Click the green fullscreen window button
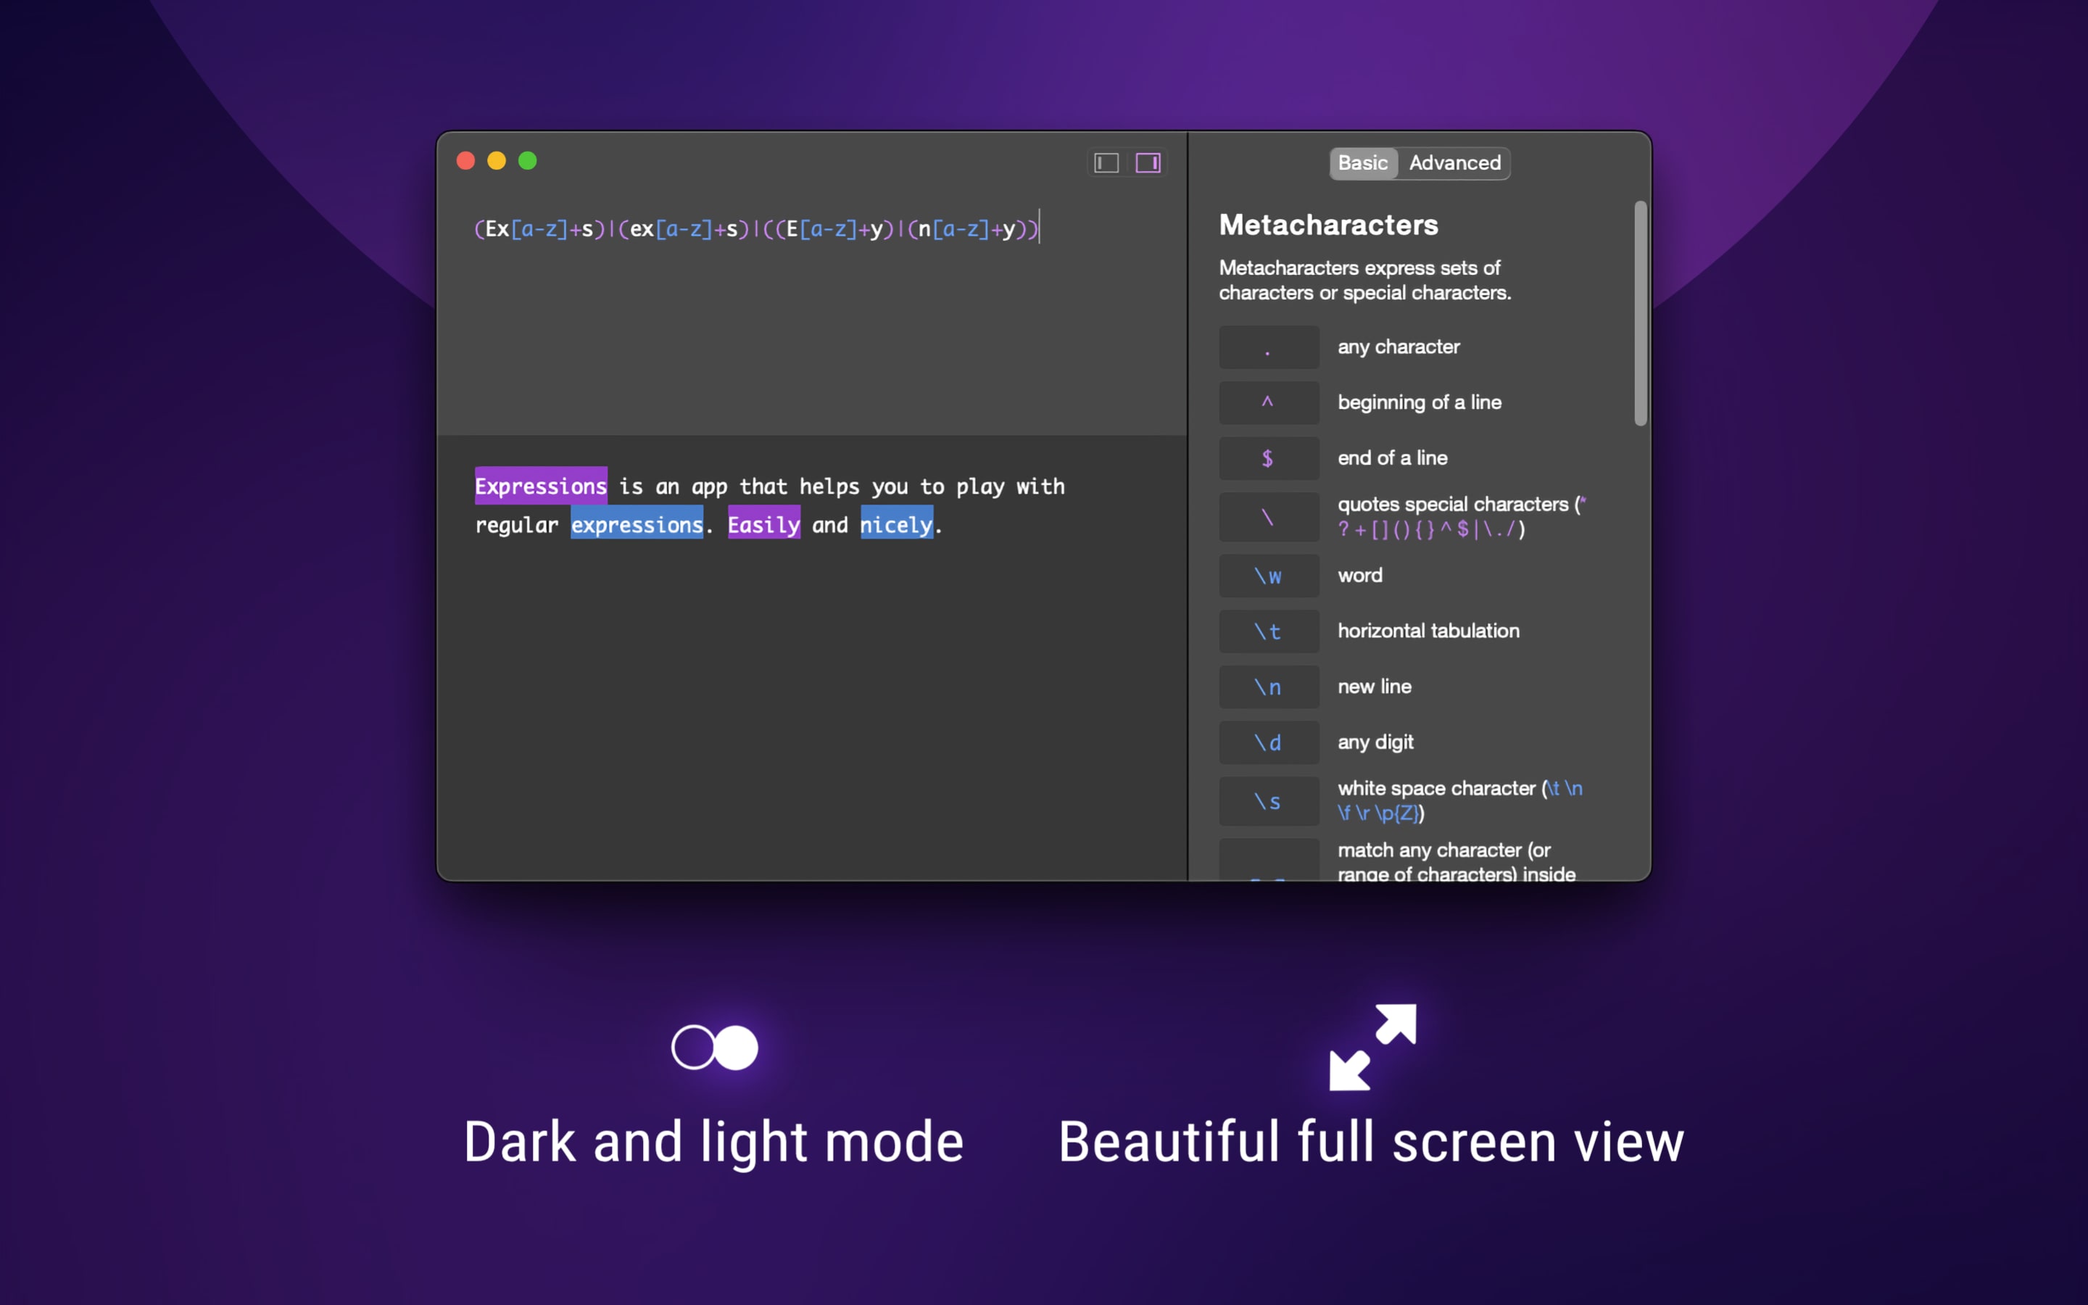The height and width of the screenshot is (1305, 2088). [x=528, y=162]
